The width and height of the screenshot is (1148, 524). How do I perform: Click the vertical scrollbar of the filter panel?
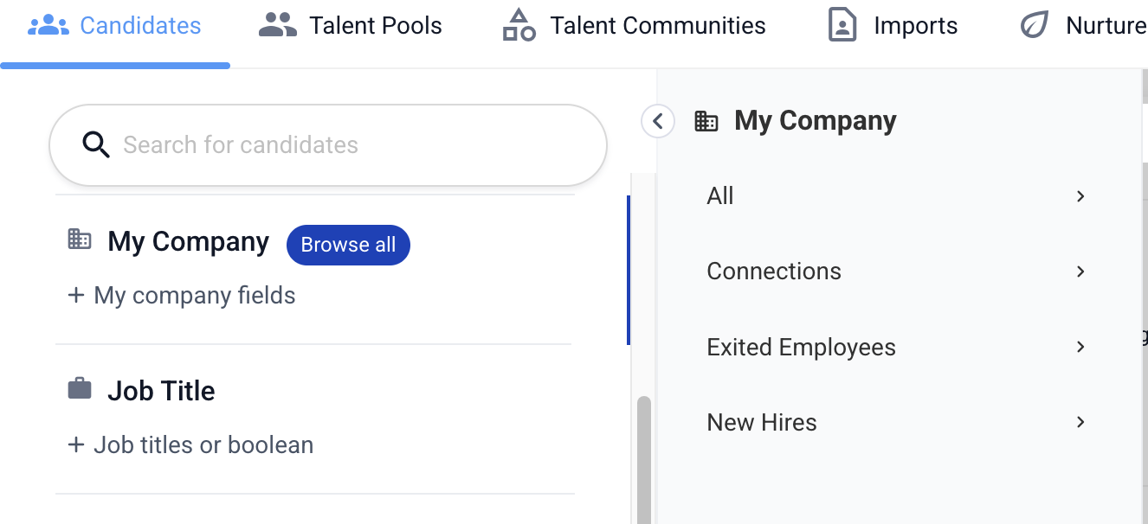pyautogui.click(x=643, y=460)
